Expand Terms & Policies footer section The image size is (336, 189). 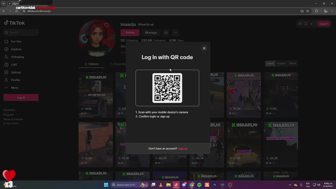(x=13, y=119)
